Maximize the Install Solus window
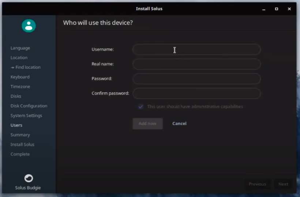Screen dimensions: 300x197 pyautogui.click(x=277, y=9)
